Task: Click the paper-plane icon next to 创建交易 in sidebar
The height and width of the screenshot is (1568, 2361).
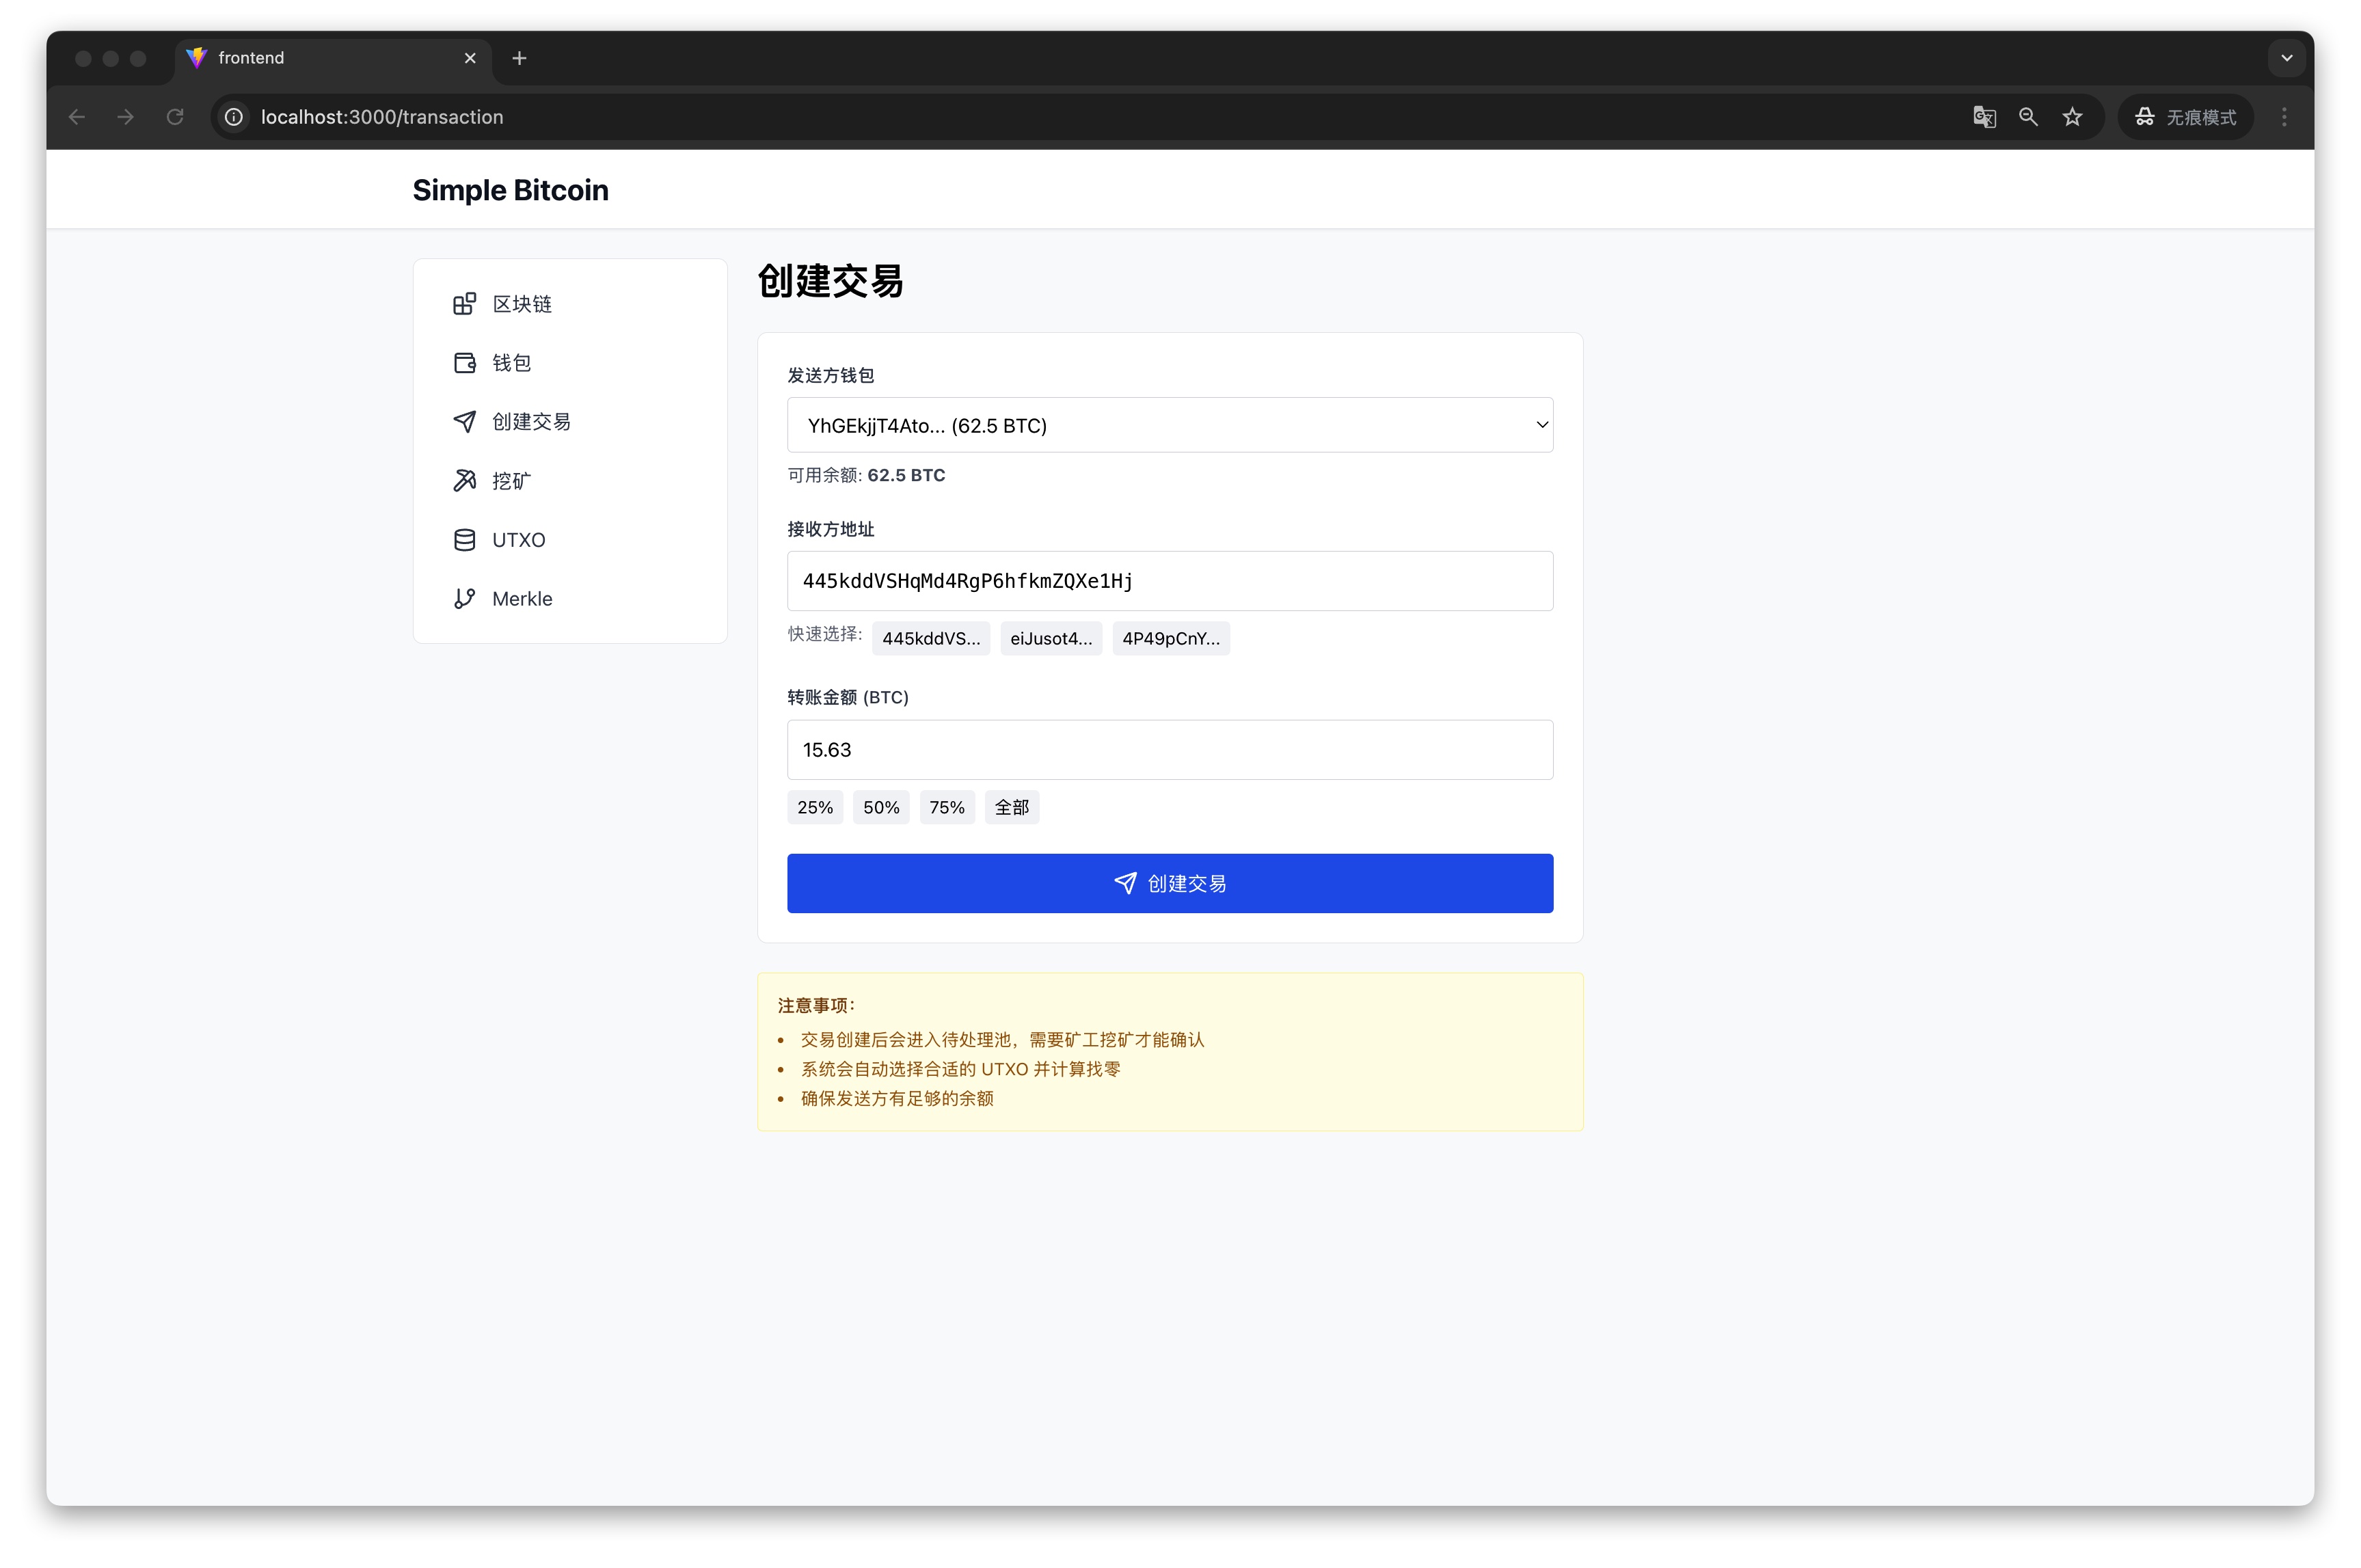Action: [464, 422]
